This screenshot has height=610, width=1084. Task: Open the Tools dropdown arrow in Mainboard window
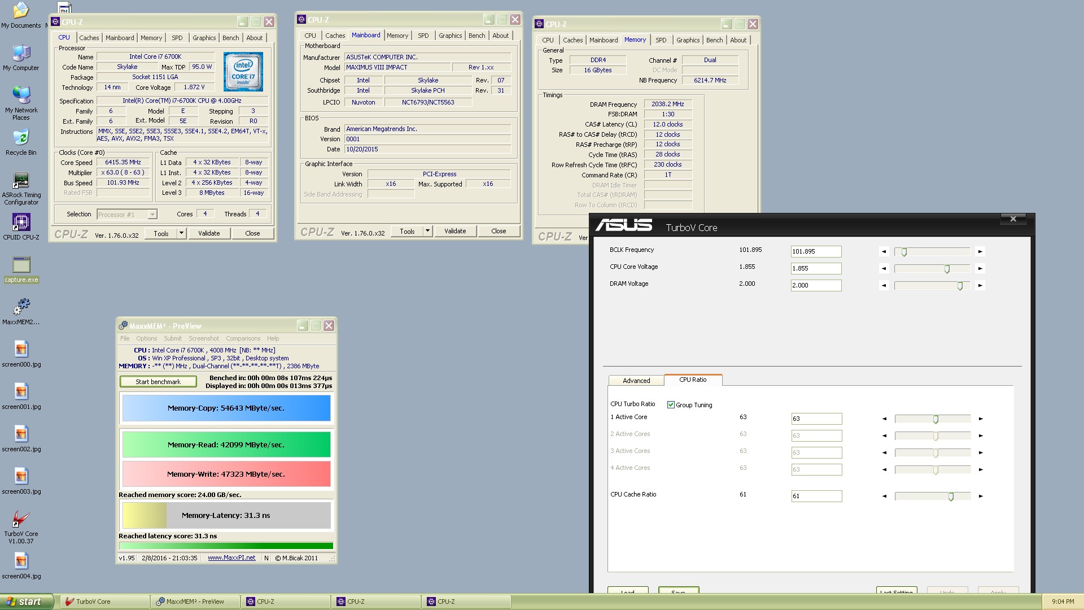[427, 230]
